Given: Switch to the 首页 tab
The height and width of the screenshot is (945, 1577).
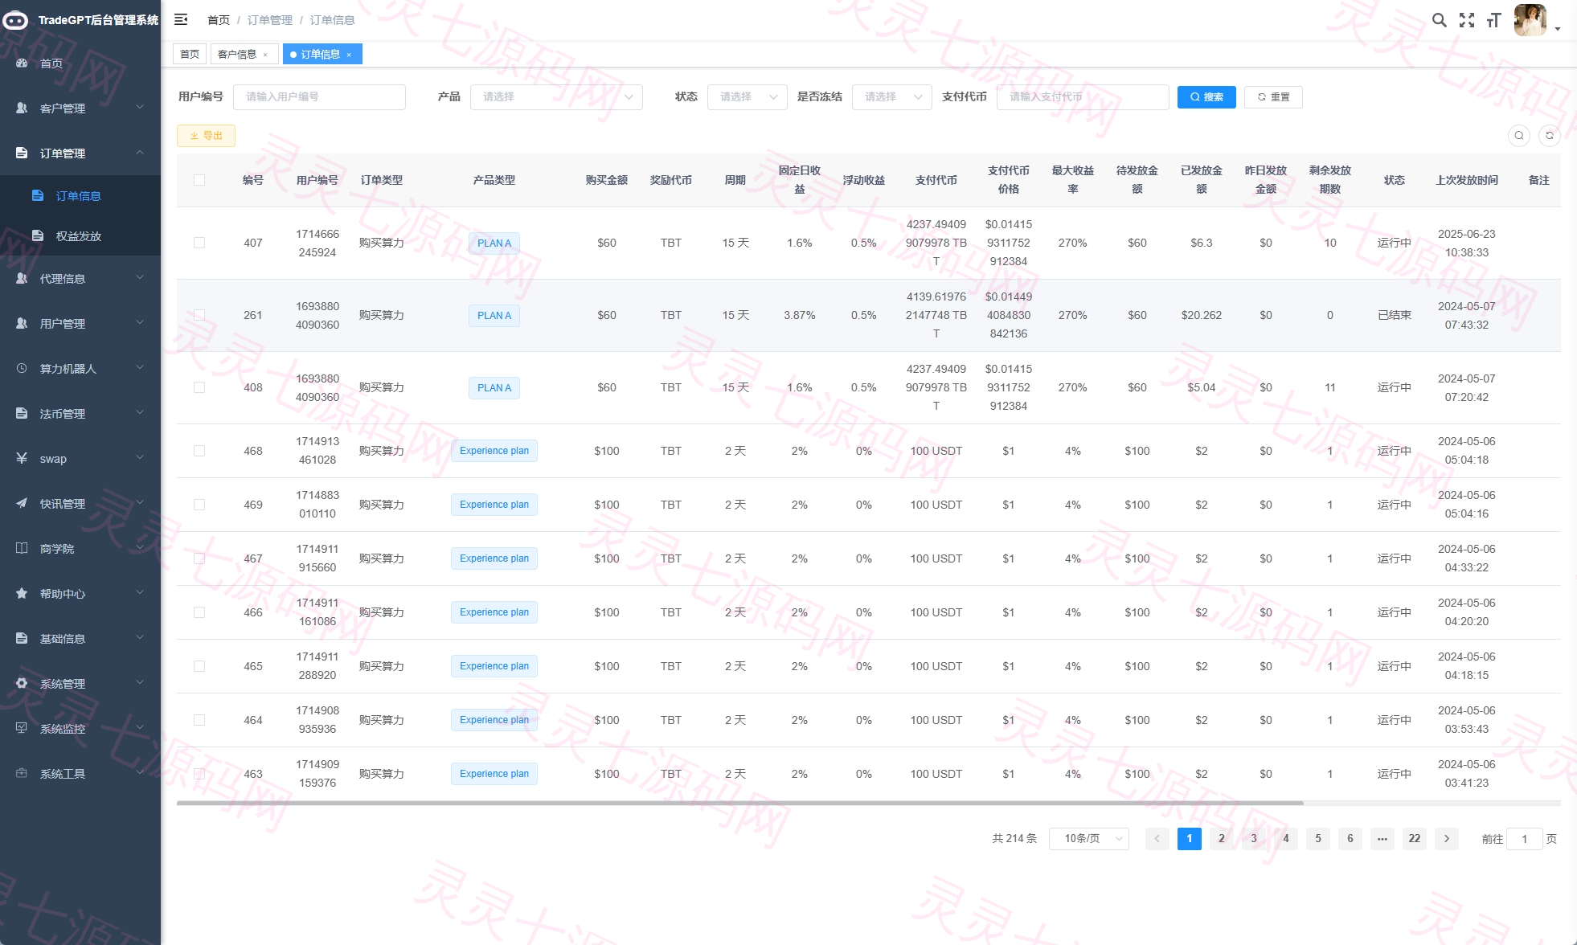Looking at the screenshot, I should click(x=190, y=55).
